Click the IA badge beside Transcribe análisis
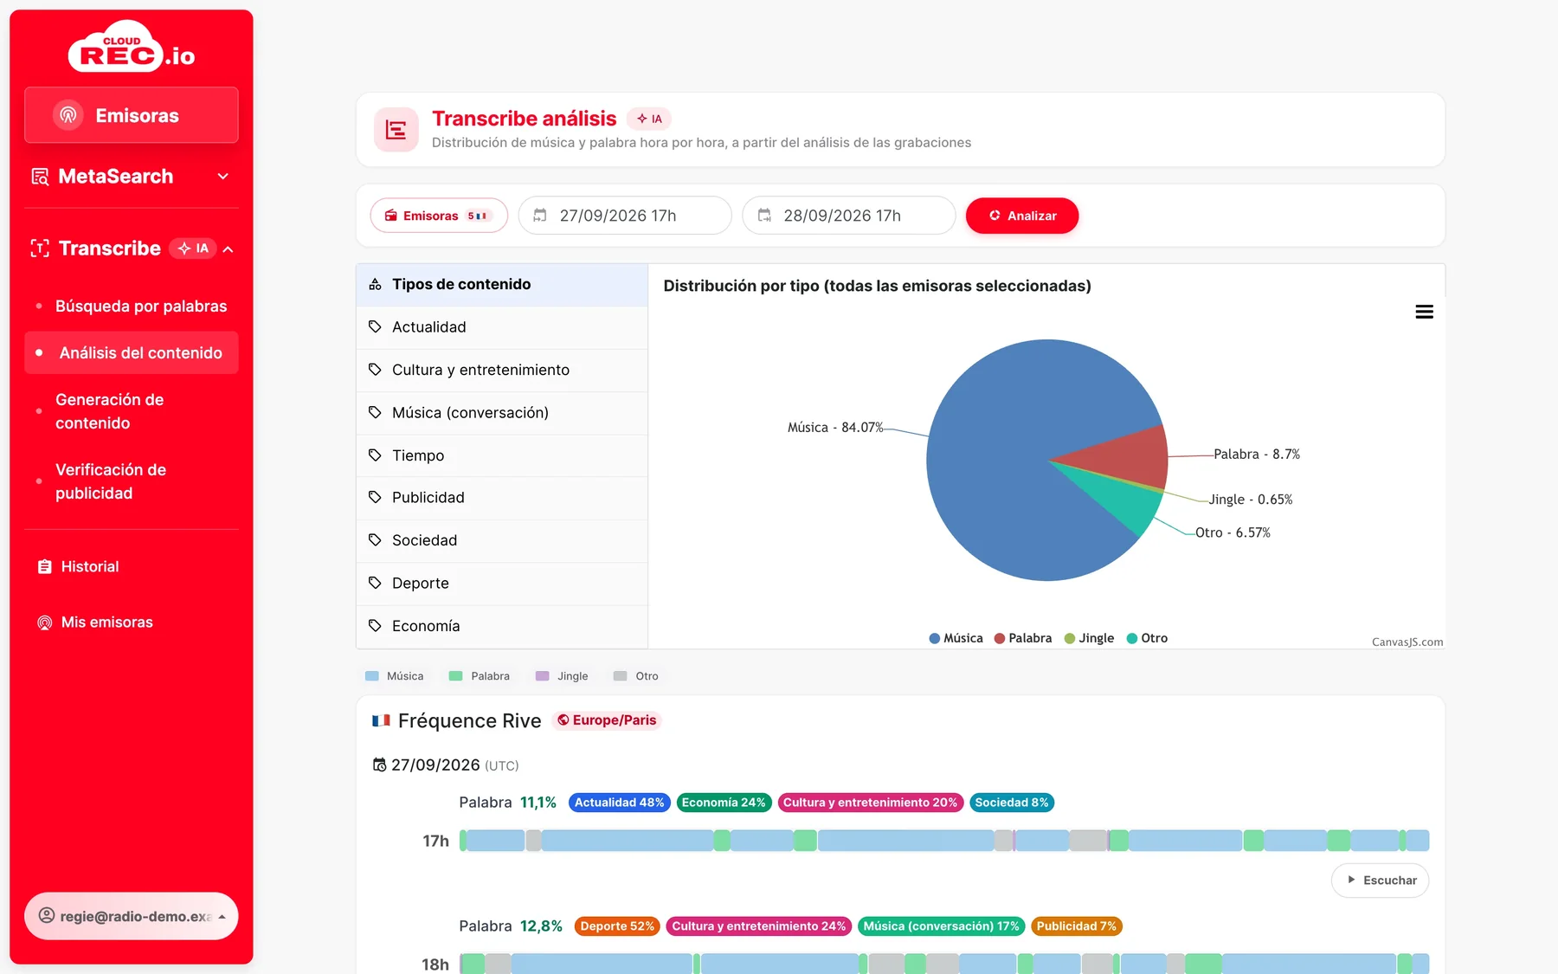1558x974 pixels. click(x=649, y=119)
